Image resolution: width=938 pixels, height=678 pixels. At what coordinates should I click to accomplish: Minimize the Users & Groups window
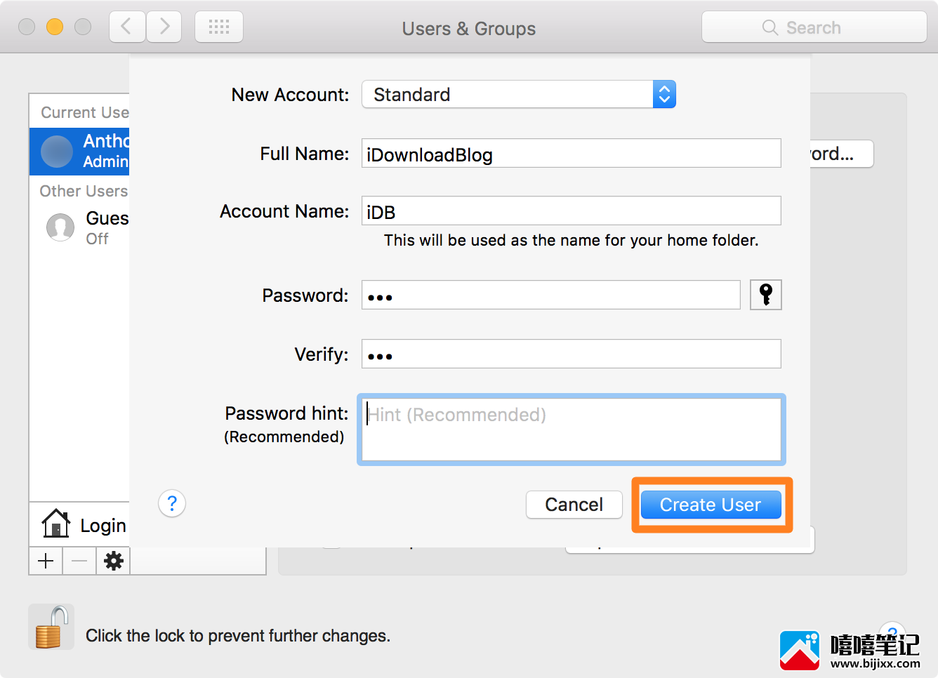coord(55,27)
